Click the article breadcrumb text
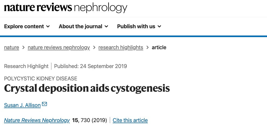 [159, 47]
